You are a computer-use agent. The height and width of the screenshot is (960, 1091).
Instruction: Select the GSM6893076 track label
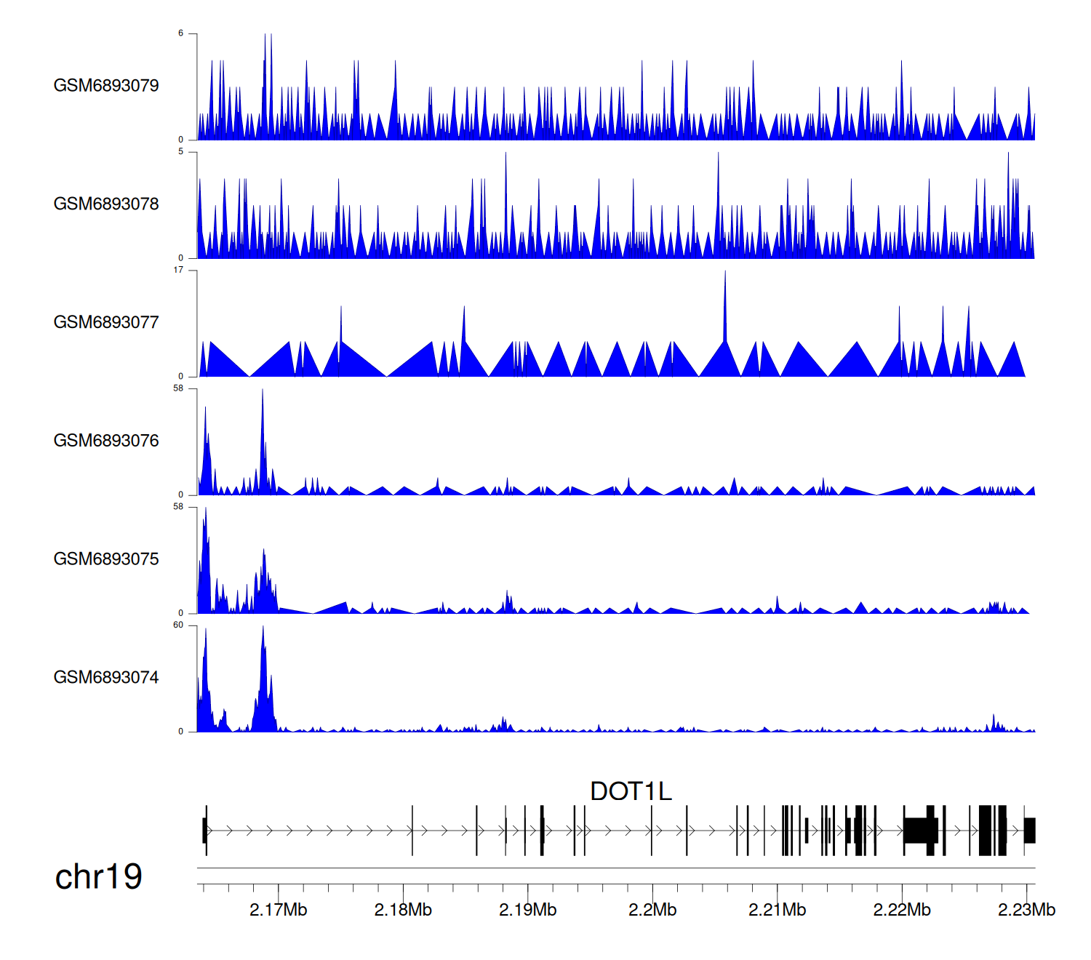tap(106, 441)
